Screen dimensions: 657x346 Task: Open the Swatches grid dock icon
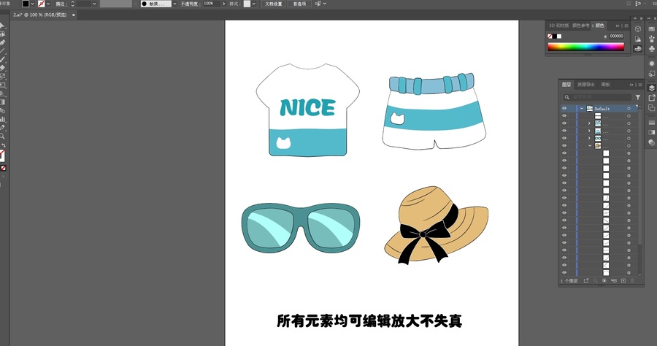[x=652, y=29]
